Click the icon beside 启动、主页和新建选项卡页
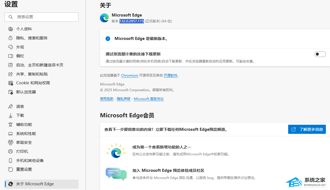 pyautogui.click(x=10, y=65)
